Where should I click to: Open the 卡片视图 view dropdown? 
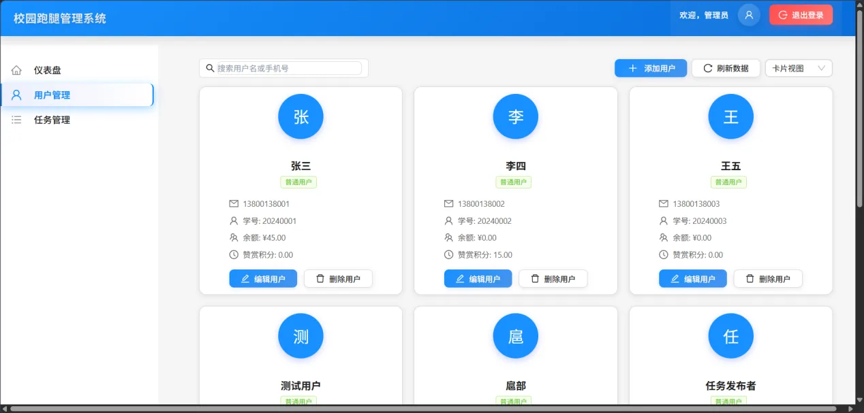tap(799, 68)
